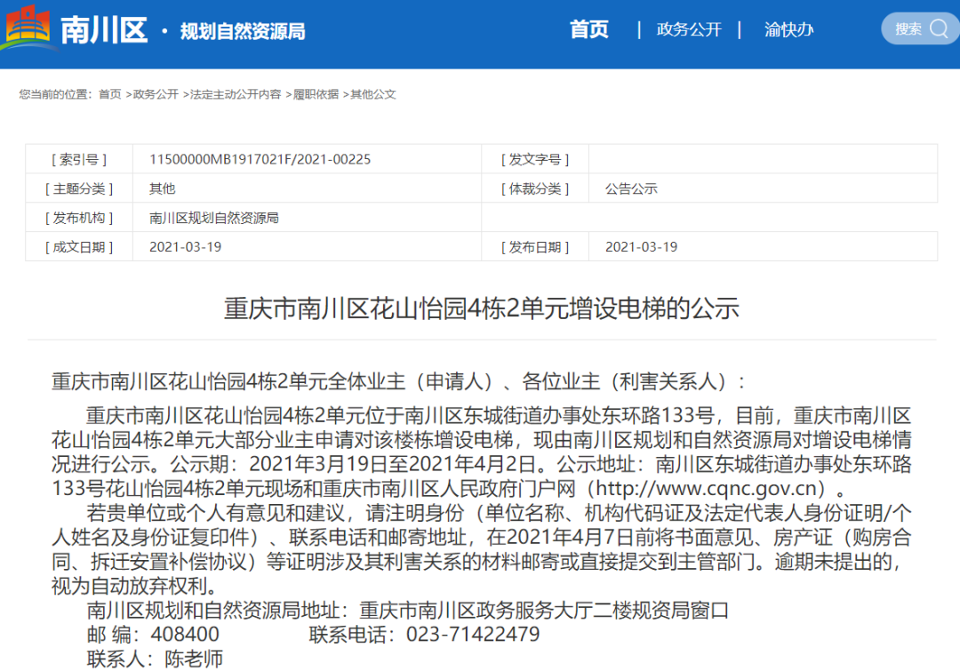Click the contact person 陈老师
The width and height of the screenshot is (960, 672).
coord(194,659)
